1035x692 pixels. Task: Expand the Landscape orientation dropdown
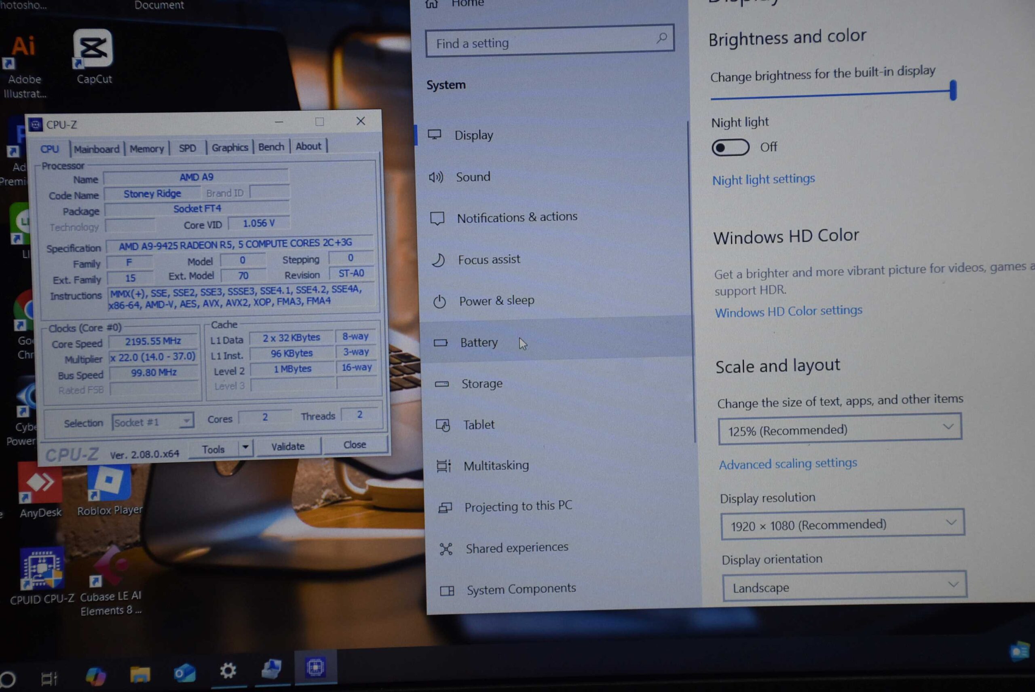[x=844, y=586]
